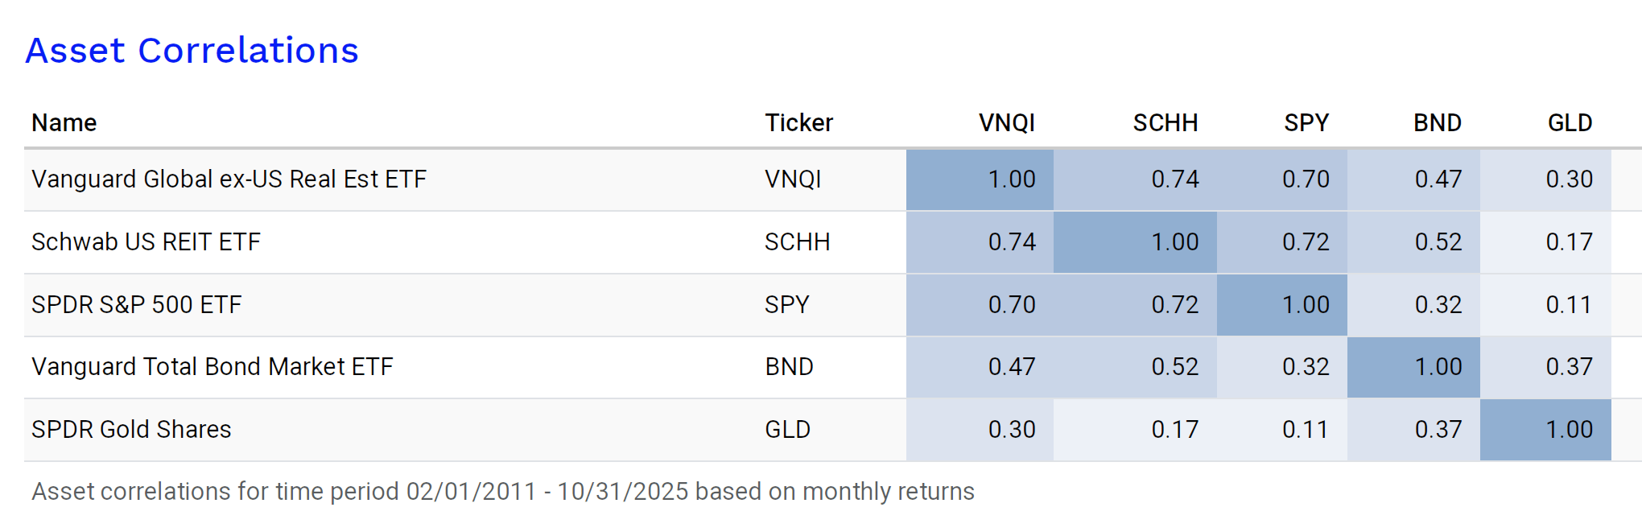
Task: Click the Asset Correlations heading
Action: coord(192,51)
